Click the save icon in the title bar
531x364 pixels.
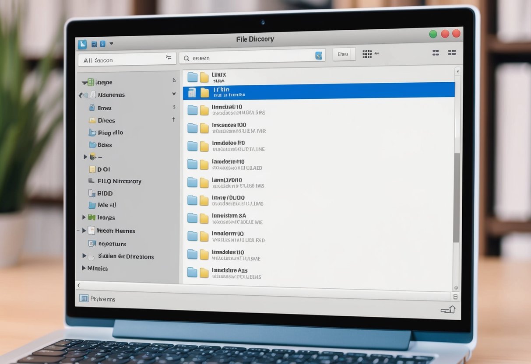[93, 44]
